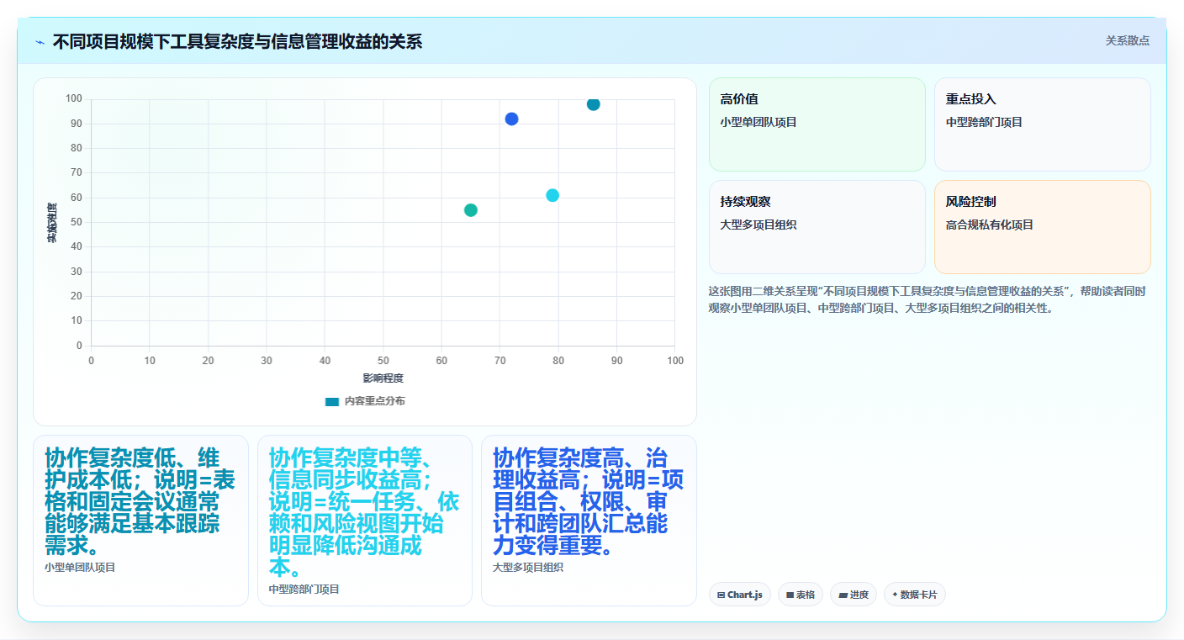
Task: Click the 小型单团队项目 text in 高价值 card
Action: coord(758,122)
